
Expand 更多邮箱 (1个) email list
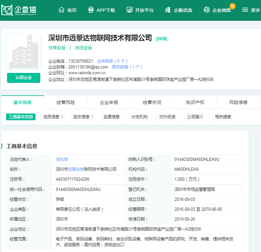pyautogui.click(x=127, y=67)
